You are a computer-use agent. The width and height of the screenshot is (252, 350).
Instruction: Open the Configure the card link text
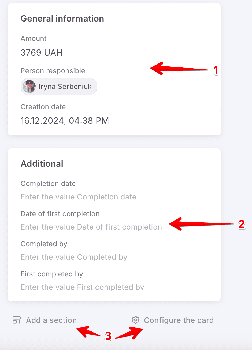tap(179, 320)
